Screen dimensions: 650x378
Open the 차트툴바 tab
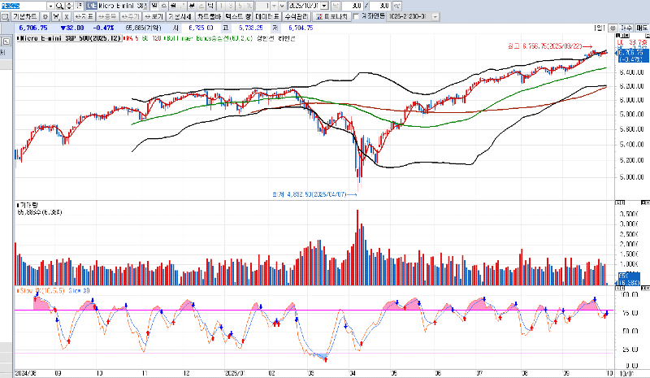tap(210, 16)
